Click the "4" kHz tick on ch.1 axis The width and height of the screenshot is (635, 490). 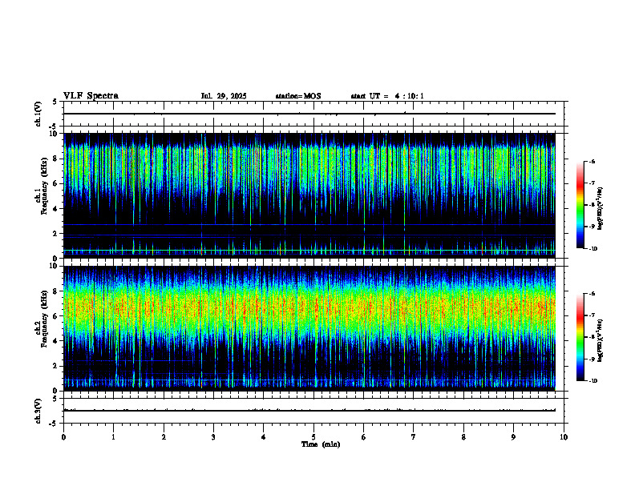[x=56, y=209]
